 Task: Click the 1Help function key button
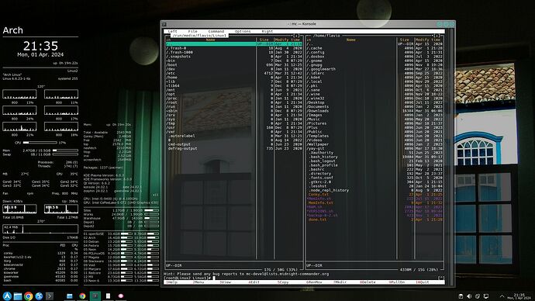[171, 282]
